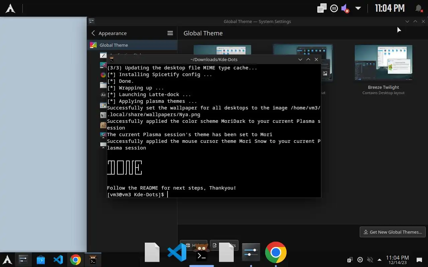Click the Launching Latte-dock line in terminal
The width and height of the screenshot is (428, 267).
click(149, 94)
